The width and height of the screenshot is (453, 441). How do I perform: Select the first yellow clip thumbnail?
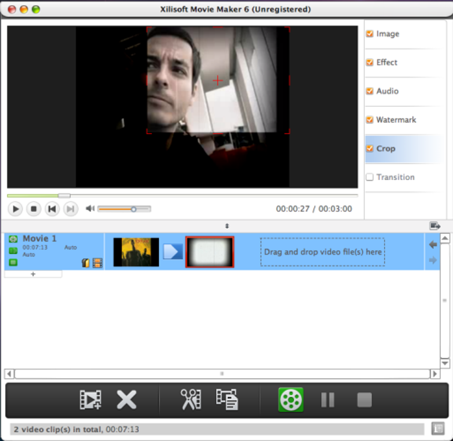136,252
